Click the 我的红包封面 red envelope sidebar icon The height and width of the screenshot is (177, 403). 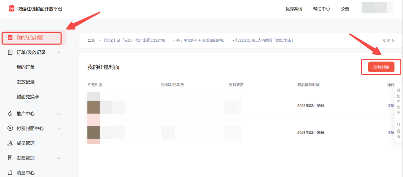click(10, 38)
